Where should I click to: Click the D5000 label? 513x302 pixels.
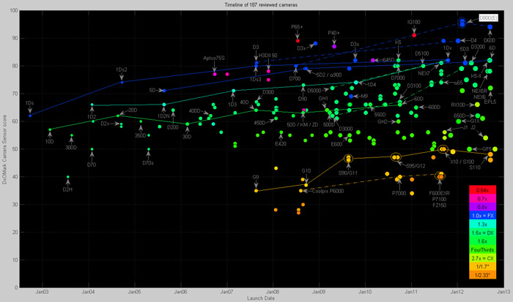click(314, 91)
